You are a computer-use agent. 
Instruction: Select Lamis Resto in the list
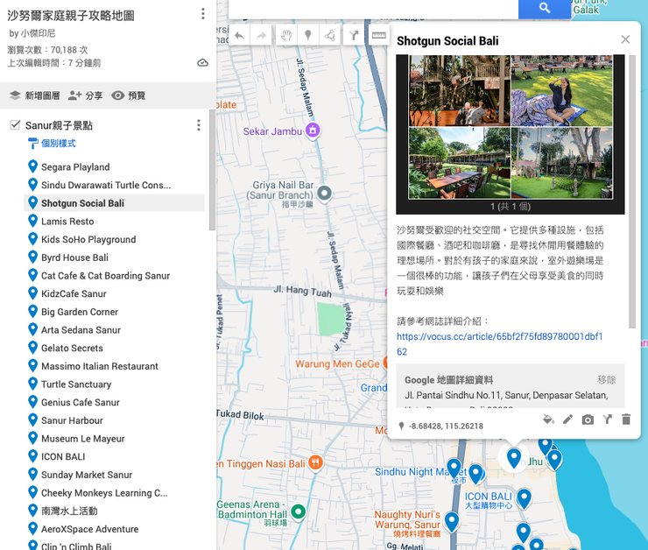(x=114, y=221)
